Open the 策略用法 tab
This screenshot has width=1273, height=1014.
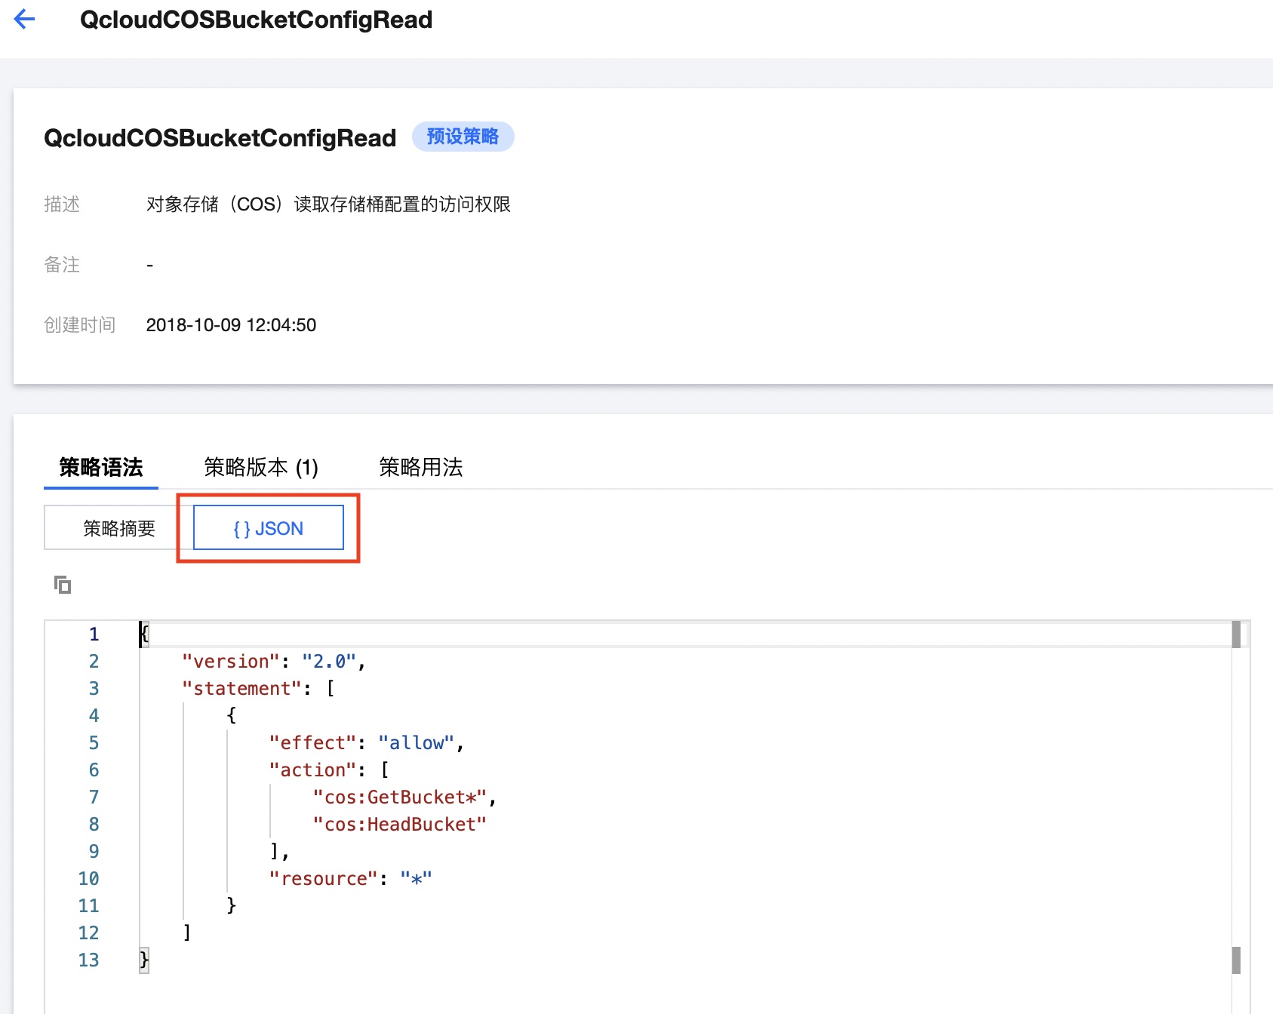click(x=421, y=467)
